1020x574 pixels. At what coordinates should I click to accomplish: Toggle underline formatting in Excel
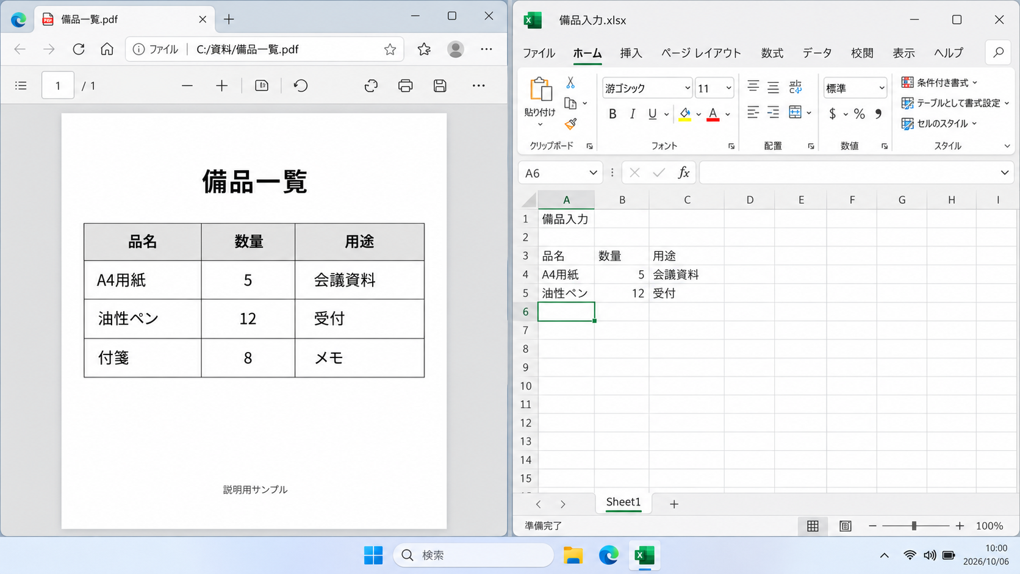(652, 114)
